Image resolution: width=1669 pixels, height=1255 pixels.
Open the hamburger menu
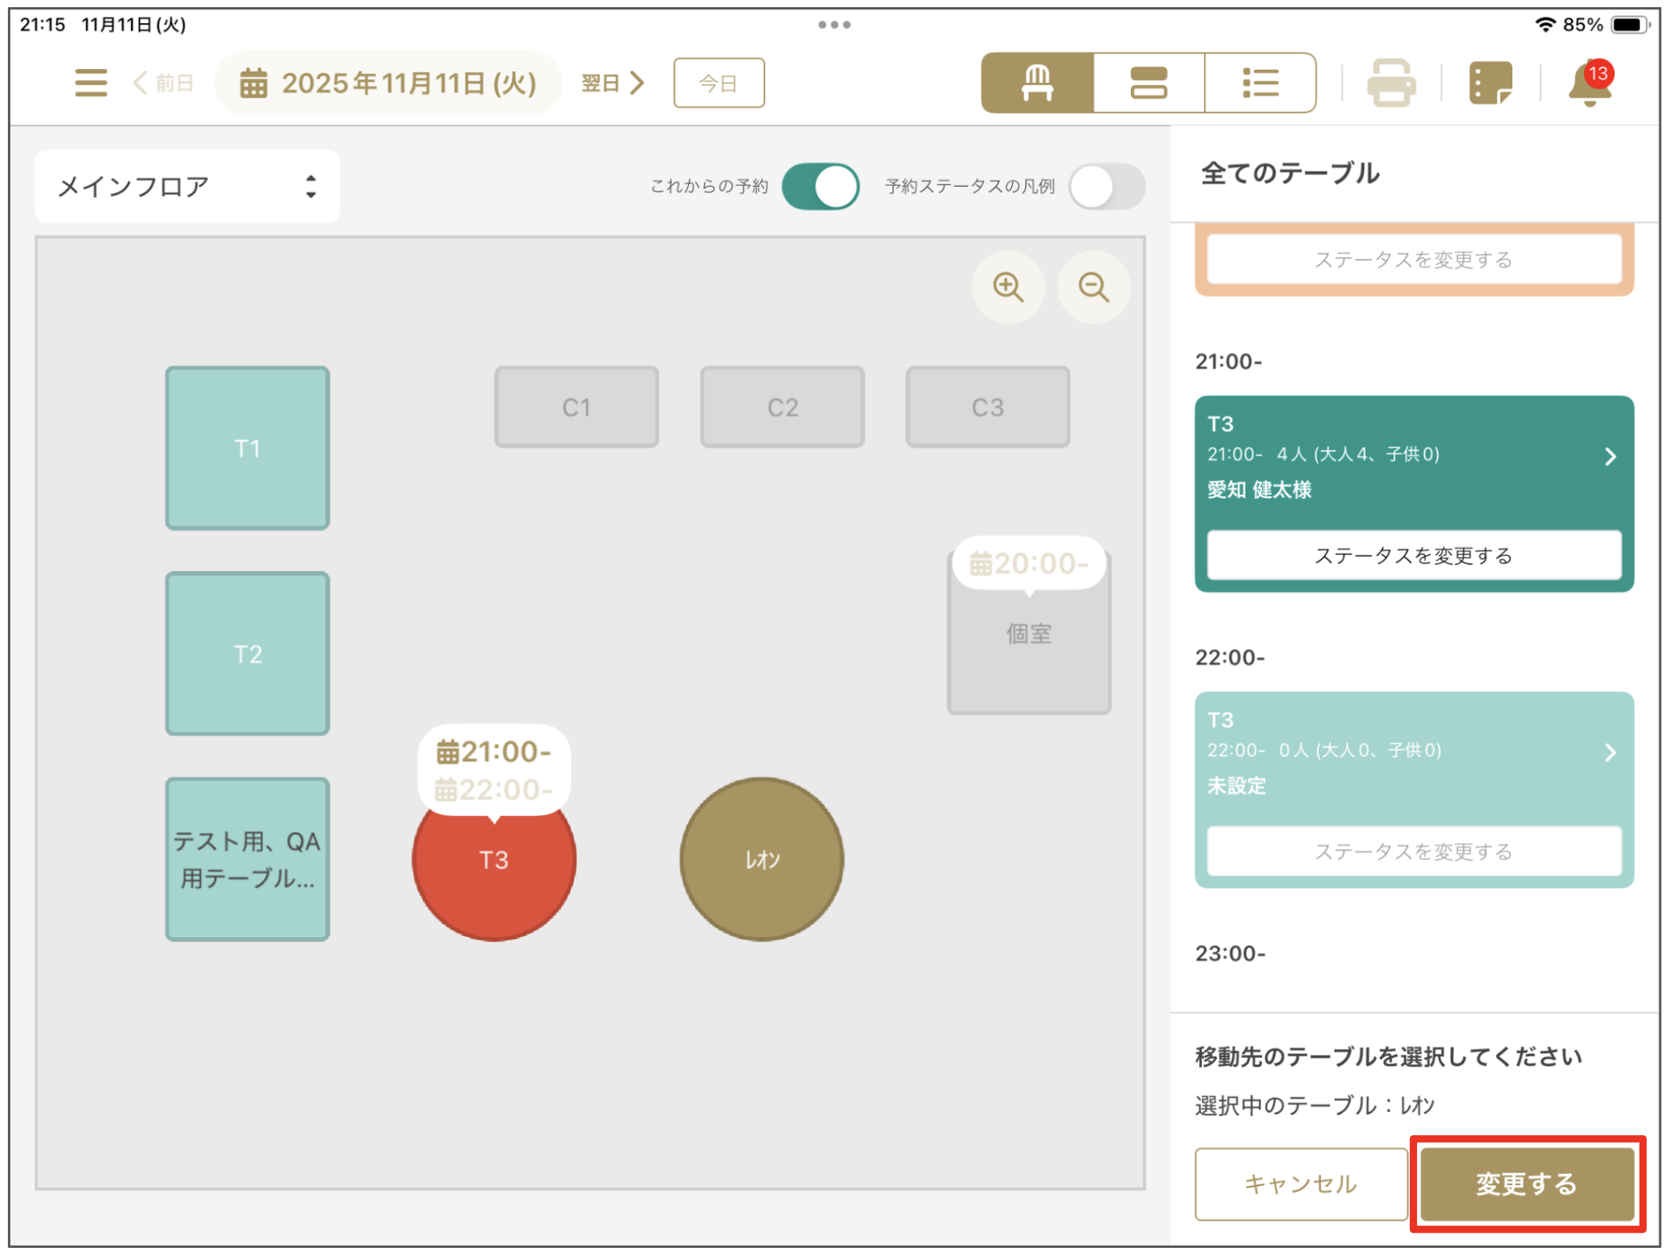coord(91,83)
